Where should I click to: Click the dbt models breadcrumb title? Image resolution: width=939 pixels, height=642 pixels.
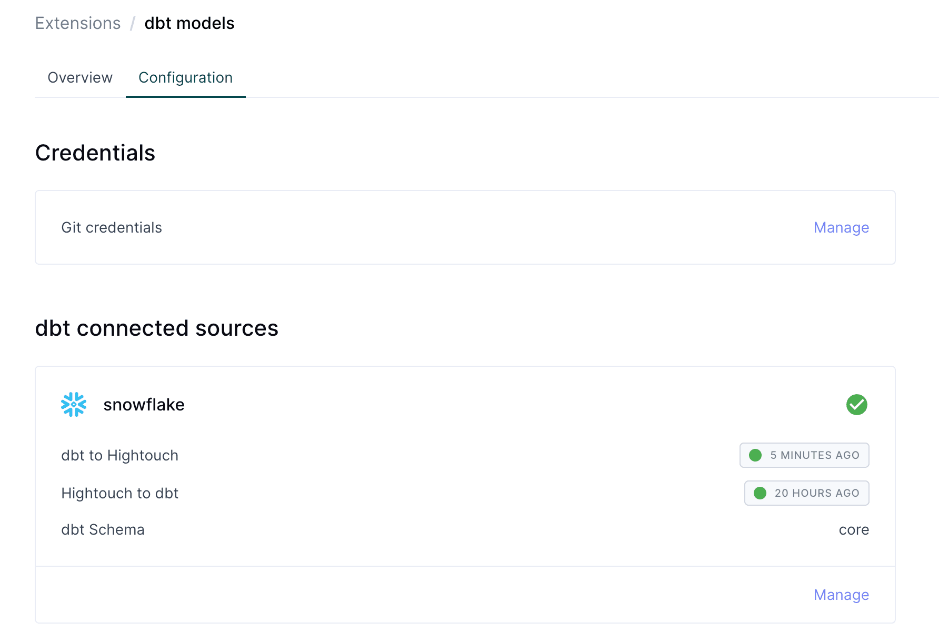(189, 23)
